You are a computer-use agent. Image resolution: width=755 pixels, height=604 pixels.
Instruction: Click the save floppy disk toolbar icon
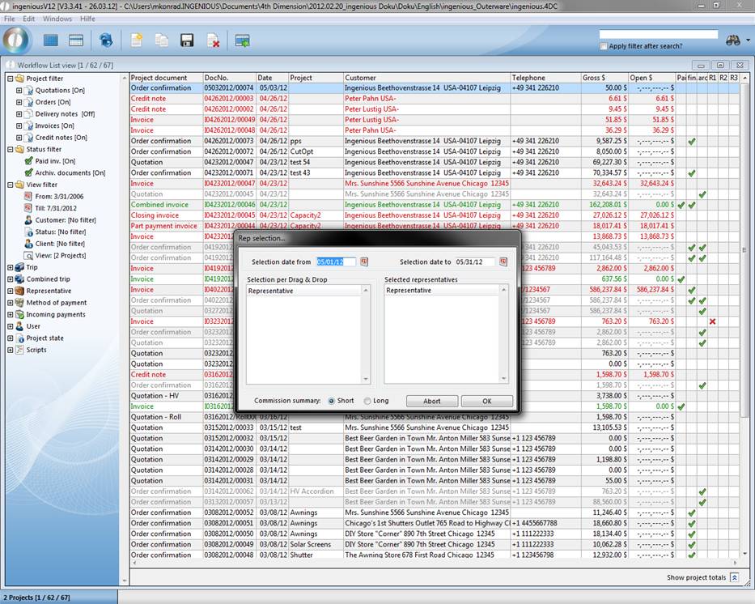(x=187, y=40)
